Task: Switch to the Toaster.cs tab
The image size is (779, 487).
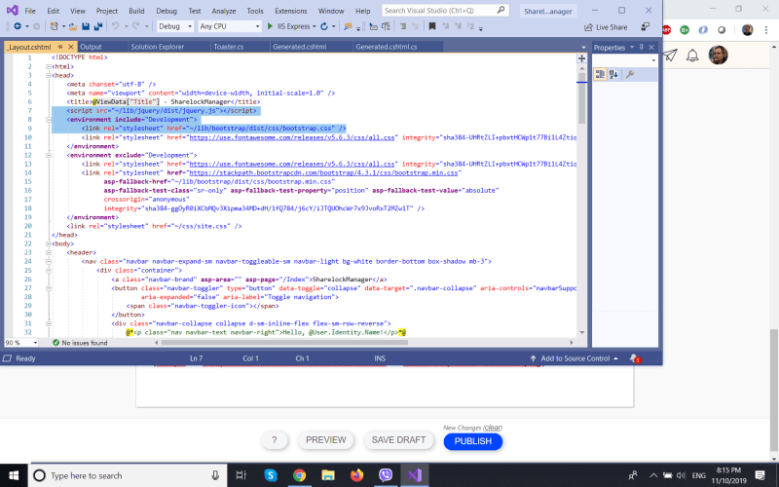Action: coord(229,47)
